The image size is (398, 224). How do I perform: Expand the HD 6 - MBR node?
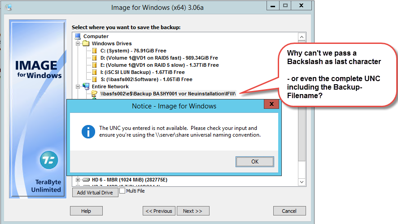(x=78, y=180)
